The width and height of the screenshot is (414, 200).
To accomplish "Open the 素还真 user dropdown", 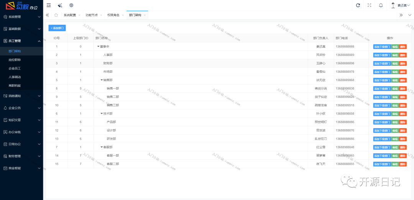I will pyautogui.click(x=404, y=5).
